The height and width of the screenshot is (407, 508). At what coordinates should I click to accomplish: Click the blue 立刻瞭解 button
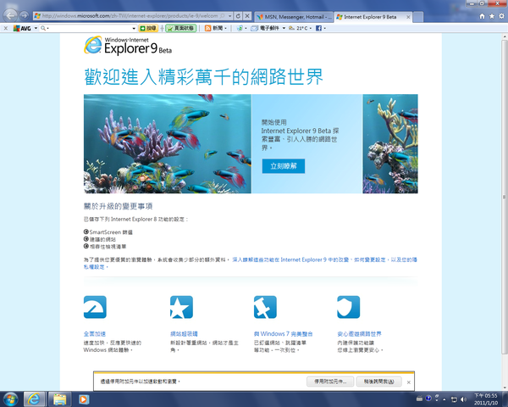[x=284, y=166]
